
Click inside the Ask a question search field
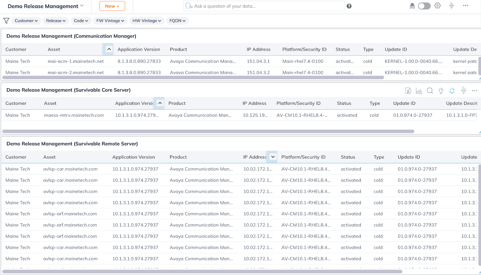[x=264, y=6]
